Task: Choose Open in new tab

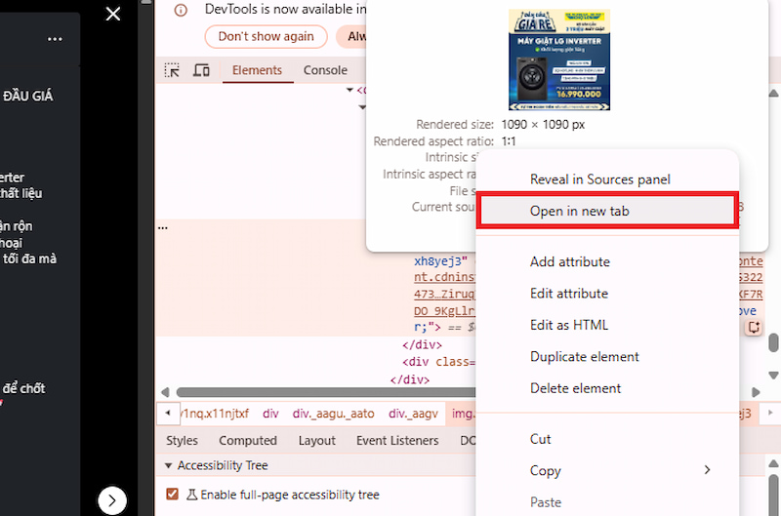Action: click(x=605, y=212)
